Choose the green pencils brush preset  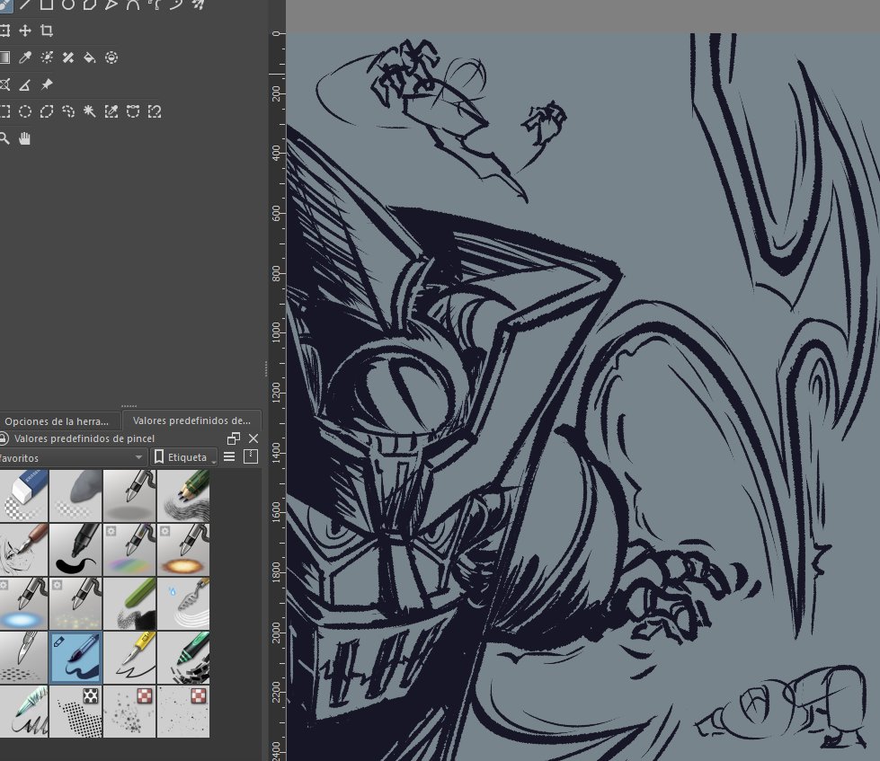(183, 496)
